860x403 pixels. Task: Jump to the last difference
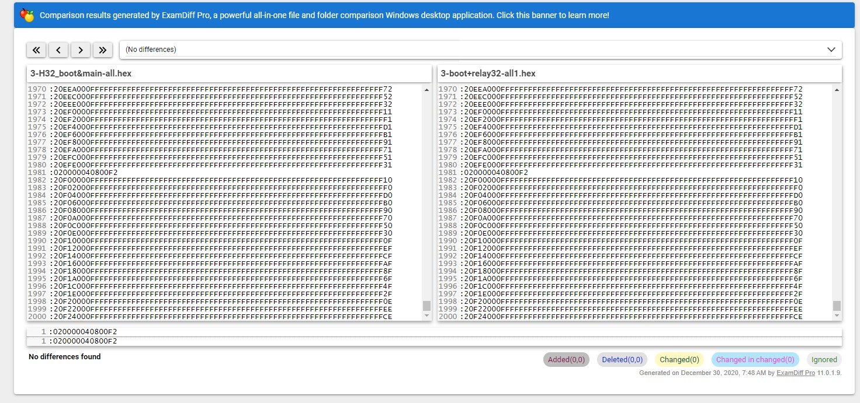[x=103, y=50]
